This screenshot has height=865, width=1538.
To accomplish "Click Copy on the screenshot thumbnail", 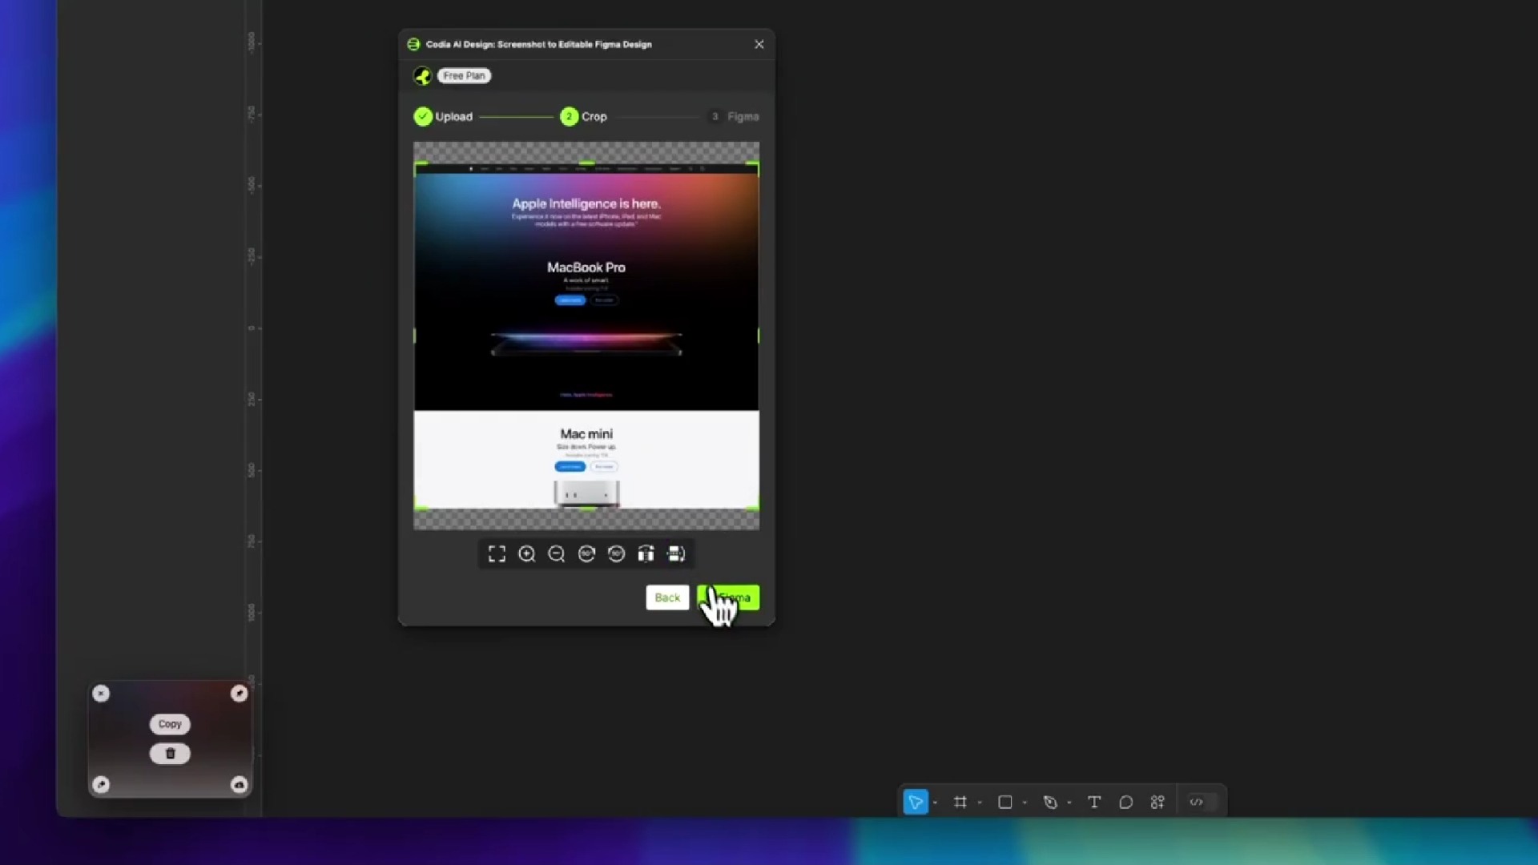I will pyautogui.click(x=170, y=724).
